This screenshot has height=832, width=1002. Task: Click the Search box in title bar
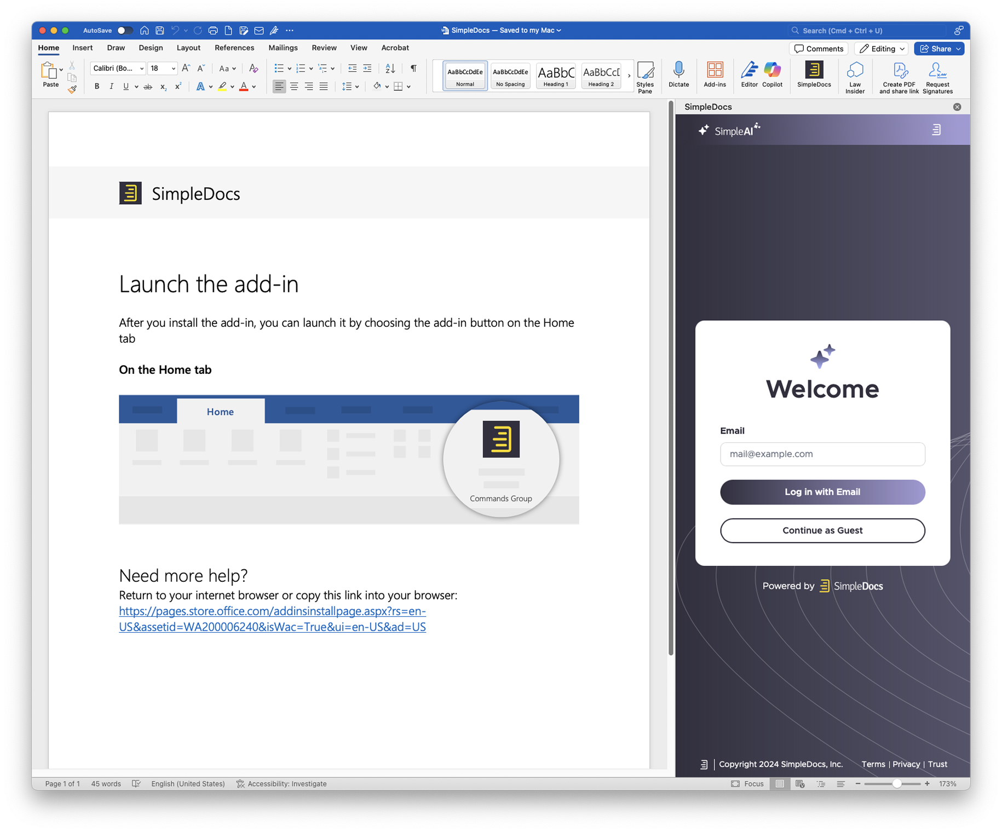pyautogui.click(x=867, y=31)
